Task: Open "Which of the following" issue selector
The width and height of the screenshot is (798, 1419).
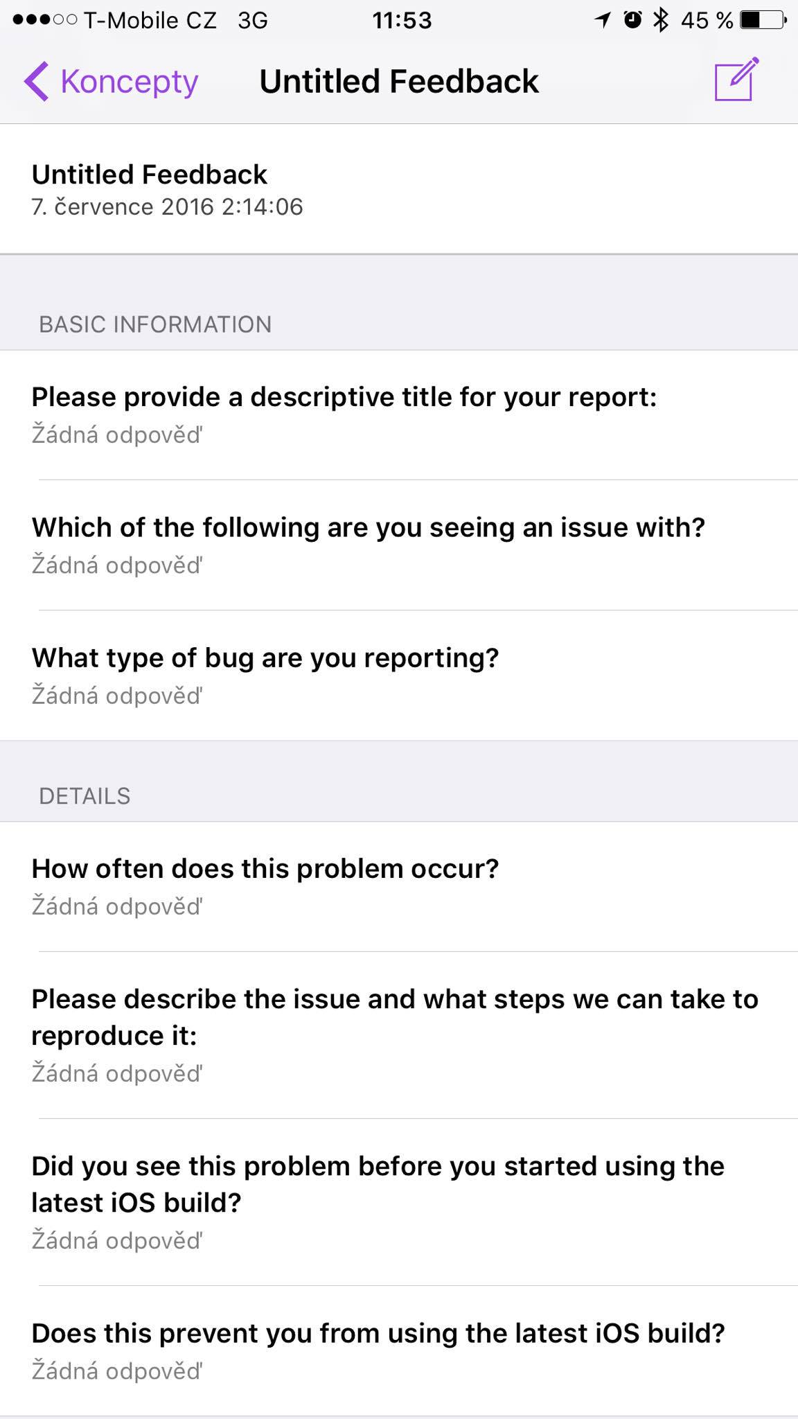Action: pos(399,545)
